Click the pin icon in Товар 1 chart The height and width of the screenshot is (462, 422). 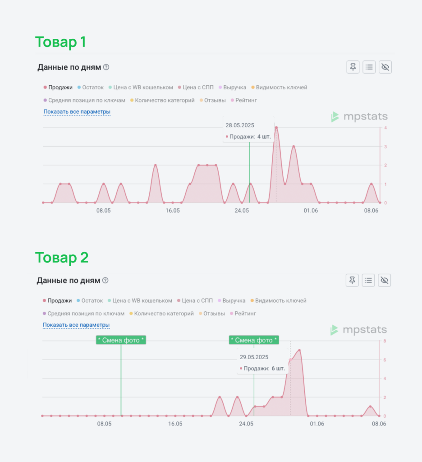point(353,67)
